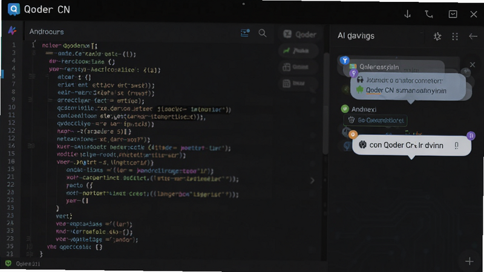Click the Qoder CN window title text
Viewport: 484px width, 272px height.
47,10
